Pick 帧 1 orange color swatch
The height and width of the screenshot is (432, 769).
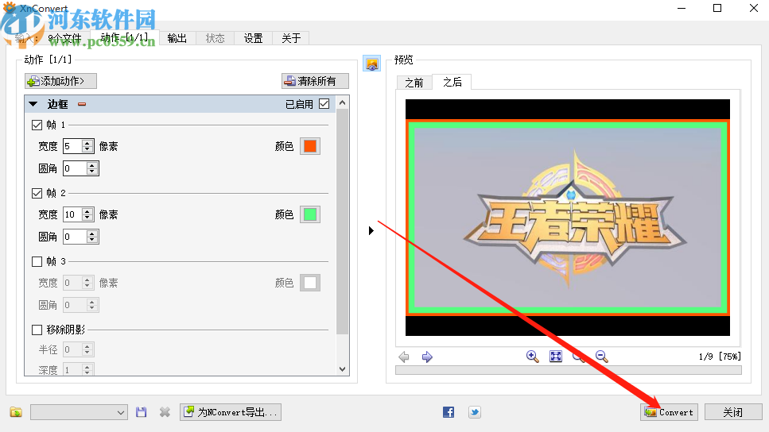point(310,146)
